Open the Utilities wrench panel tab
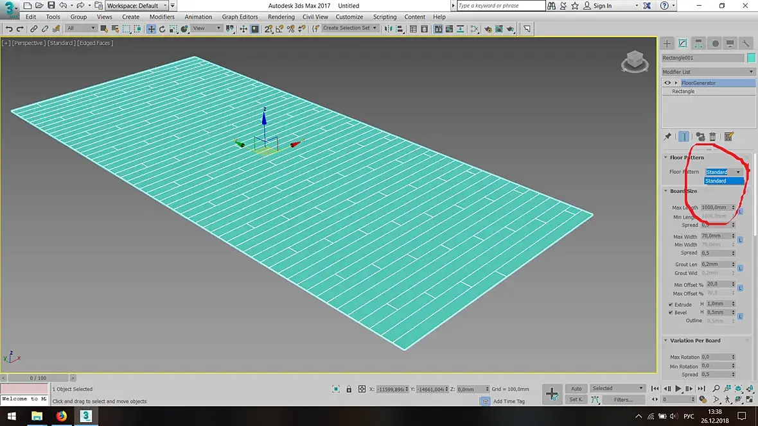The height and width of the screenshot is (426, 758). (x=746, y=44)
